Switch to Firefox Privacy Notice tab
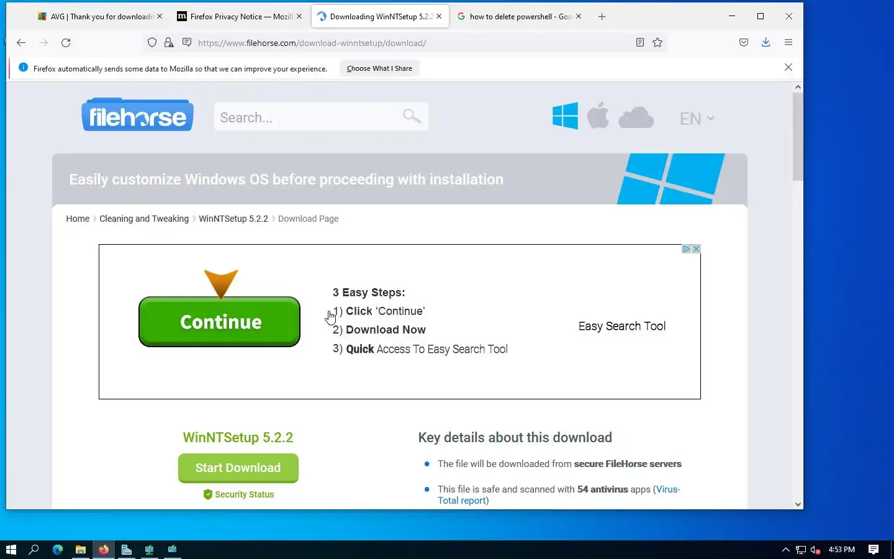Image resolution: width=894 pixels, height=559 pixels. (239, 17)
